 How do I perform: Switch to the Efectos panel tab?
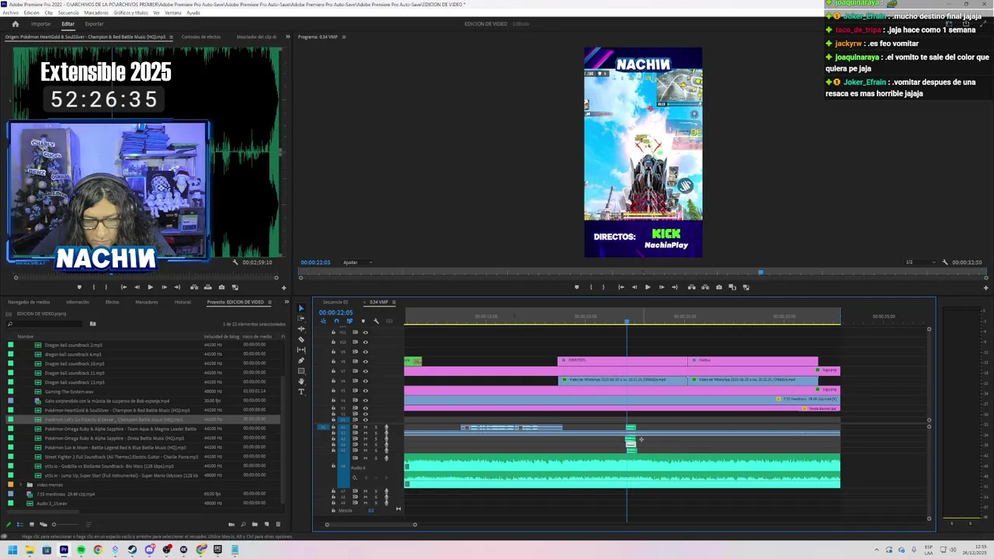coord(113,302)
